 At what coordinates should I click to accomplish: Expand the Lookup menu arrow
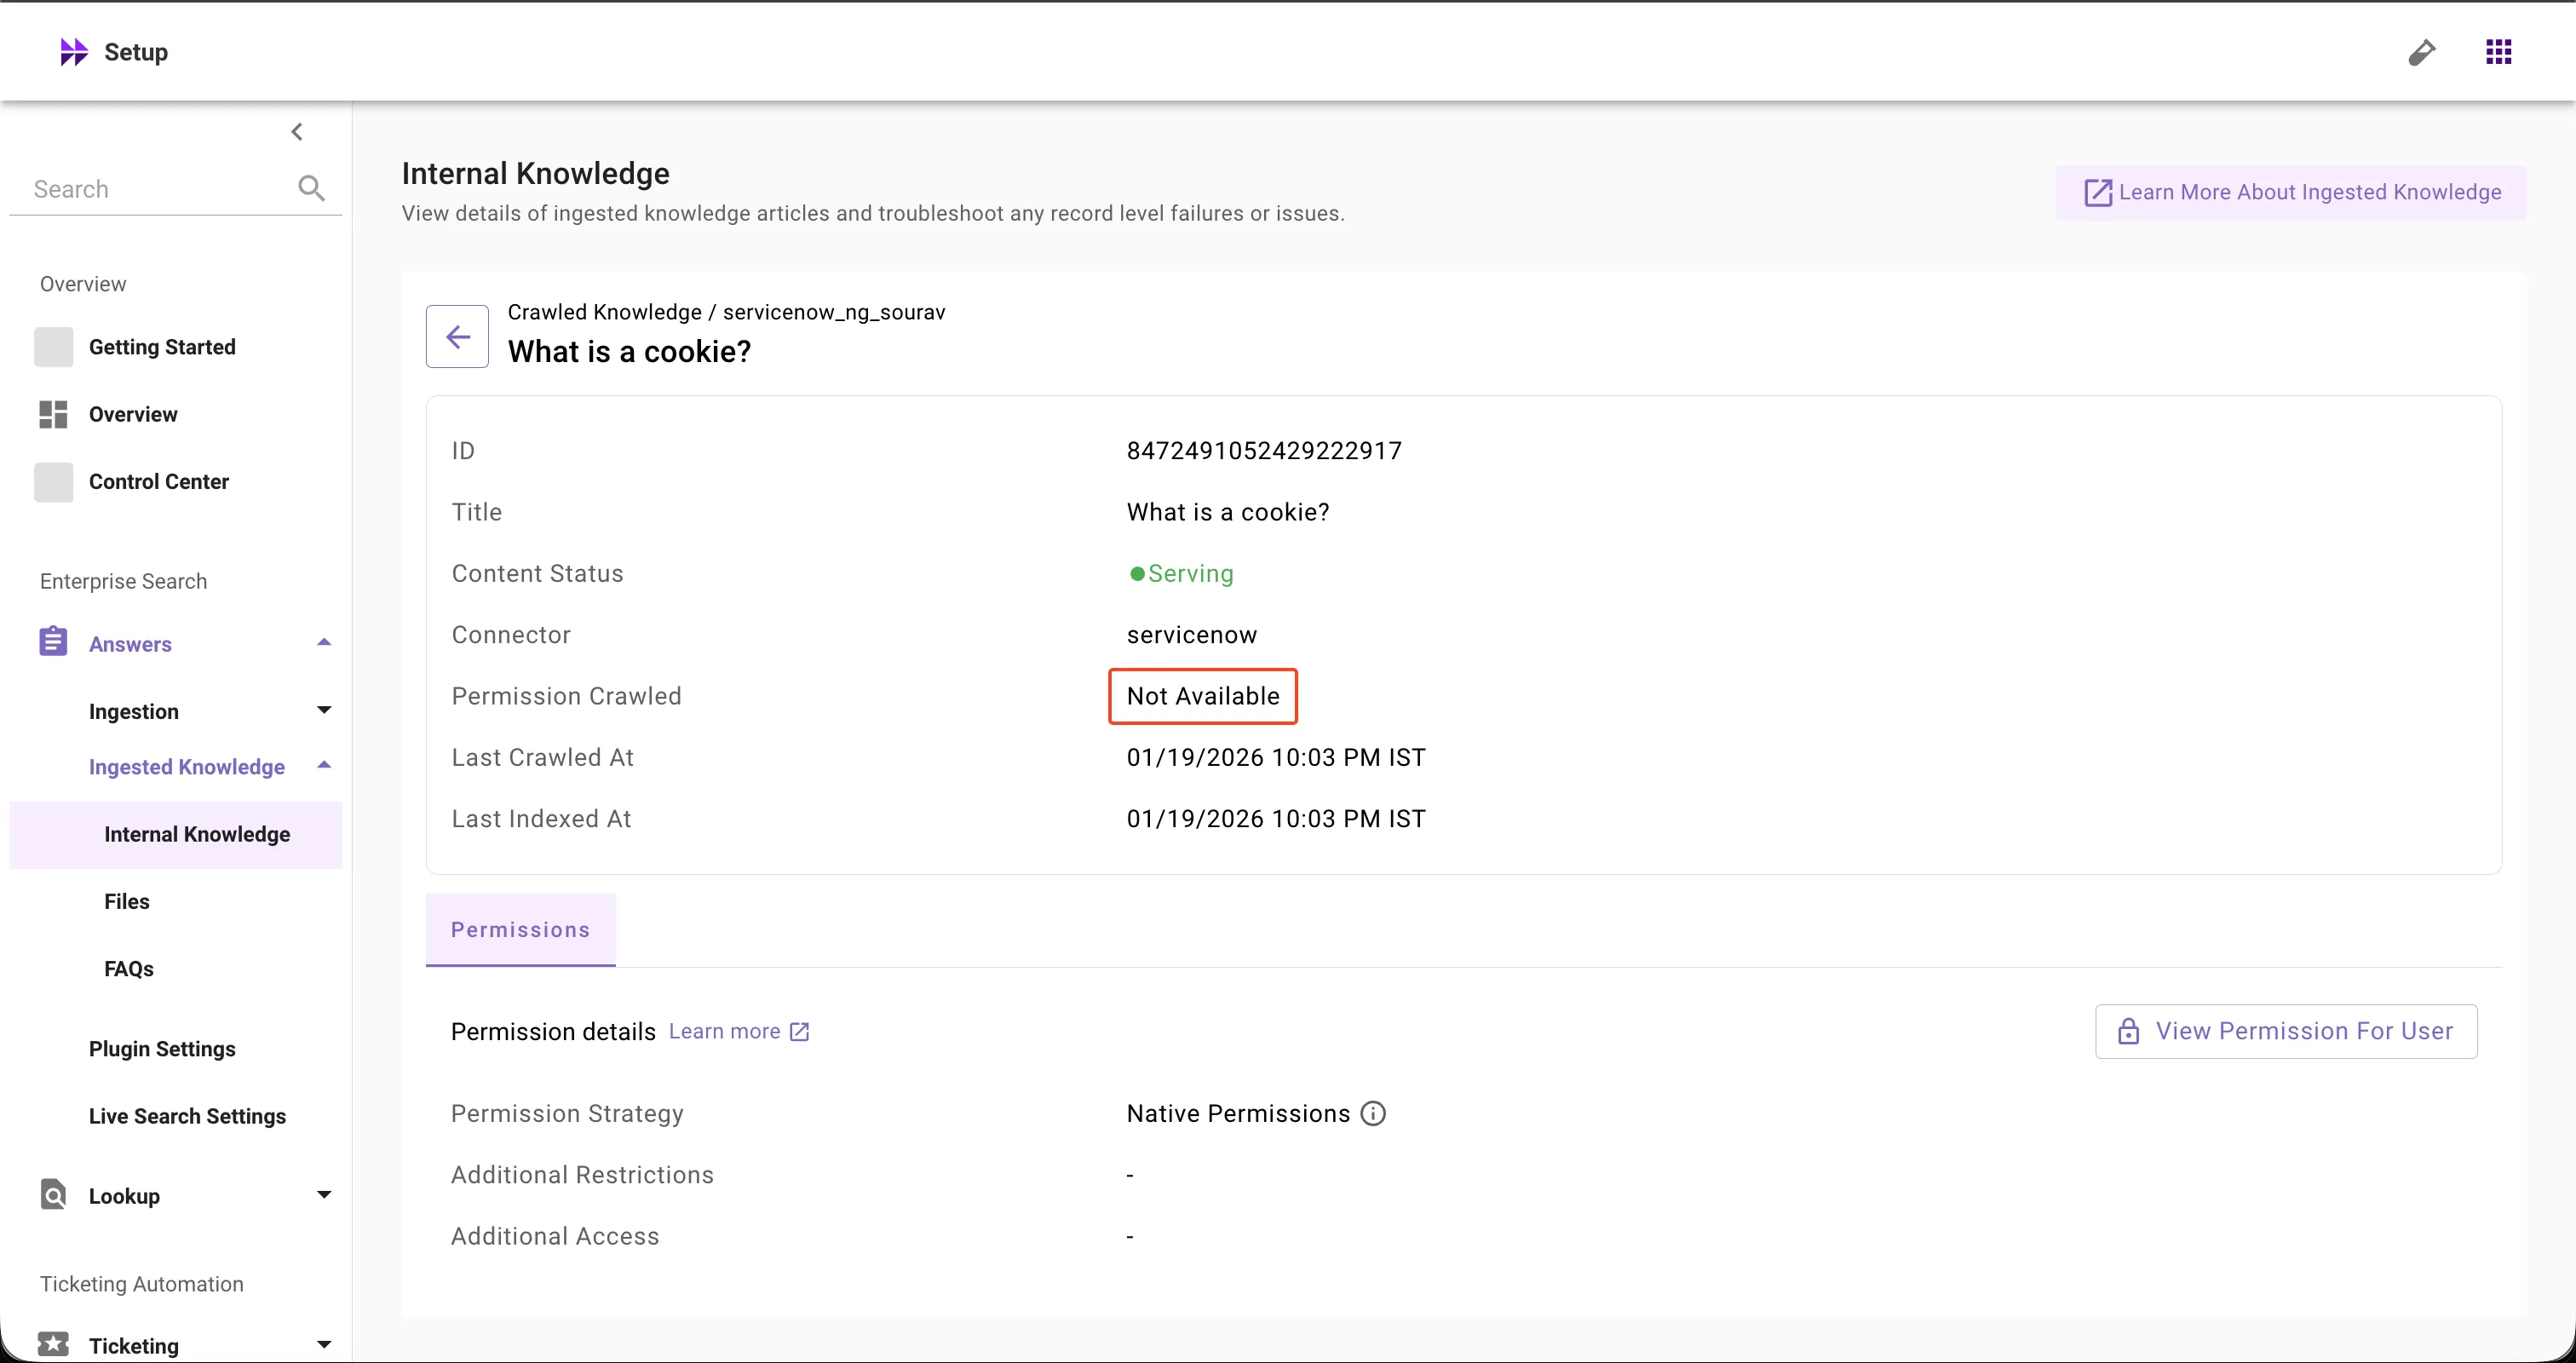coord(323,1195)
